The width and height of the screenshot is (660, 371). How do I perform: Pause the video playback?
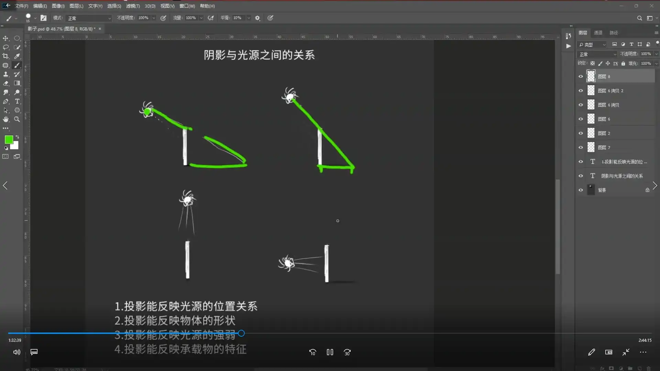click(x=330, y=352)
